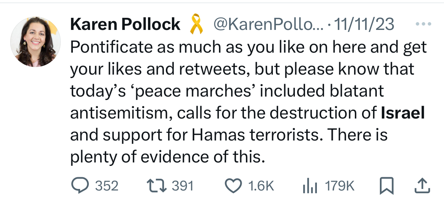Click the 352 replies count

[x=107, y=186]
